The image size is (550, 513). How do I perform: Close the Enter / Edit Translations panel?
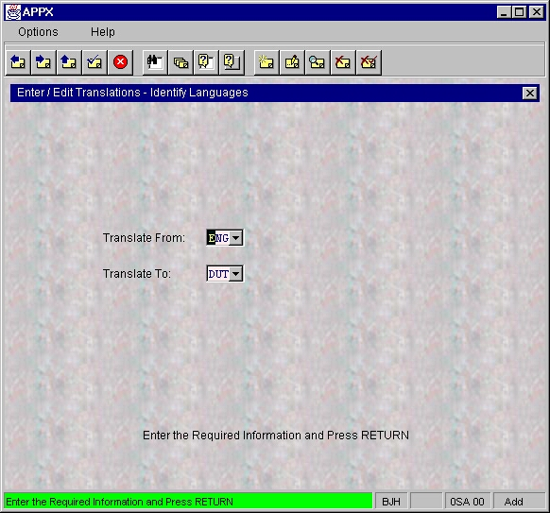[x=529, y=94]
